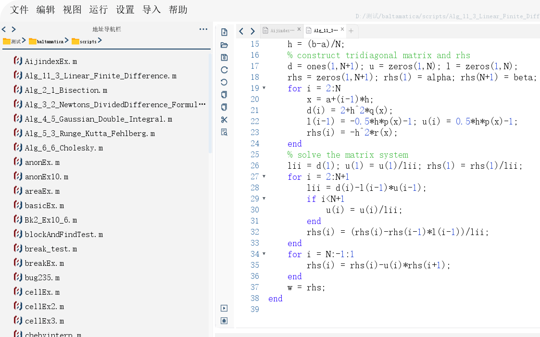Click the redo (clockwise arrow) icon

[x=224, y=70]
